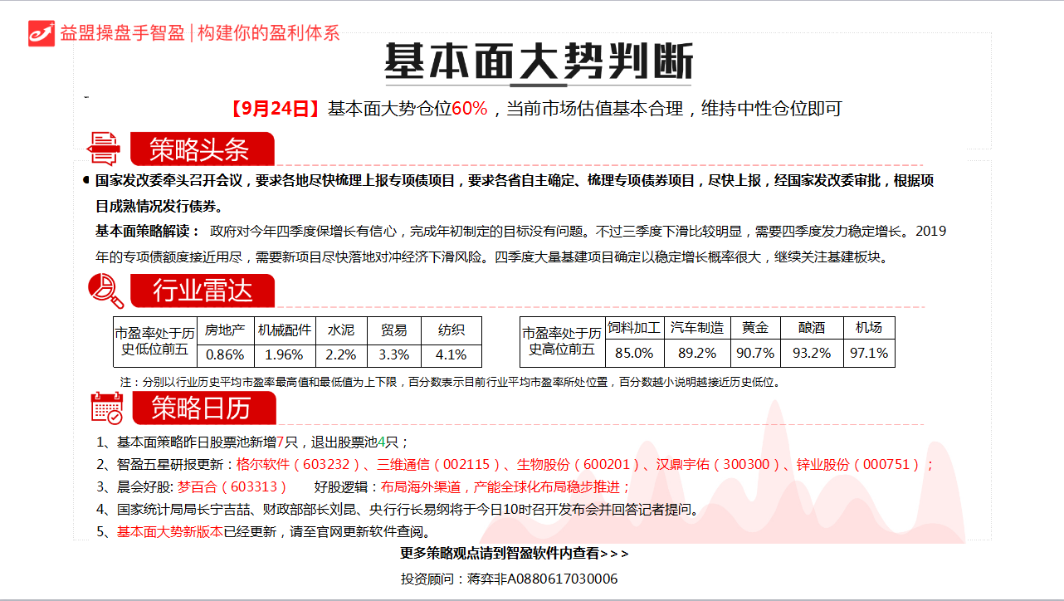Image resolution: width=1064 pixels, height=601 pixels.
Task: Click the 基本面大势新版本 red link
Action: click(169, 532)
